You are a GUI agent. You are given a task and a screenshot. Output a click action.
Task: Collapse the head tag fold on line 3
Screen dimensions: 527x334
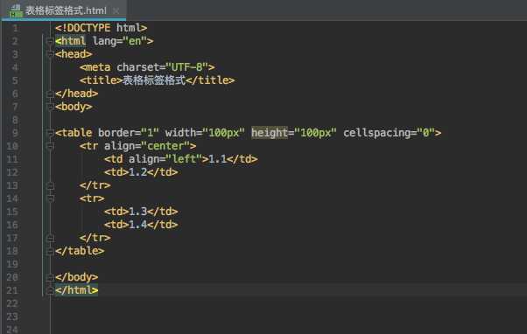coord(50,54)
